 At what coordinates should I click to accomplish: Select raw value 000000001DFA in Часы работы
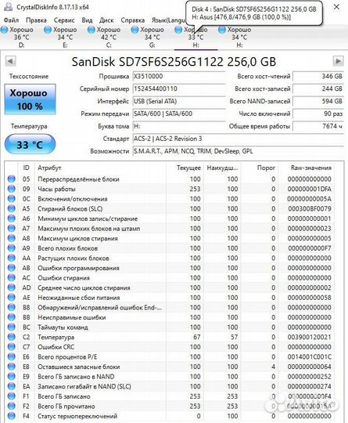tap(310, 189)
